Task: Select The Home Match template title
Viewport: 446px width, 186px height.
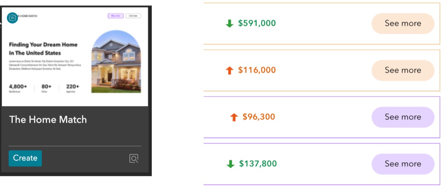Action: (48, 120)
